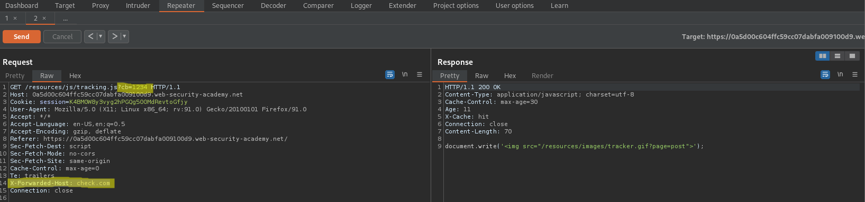This screenshot has height=202, width=865.
Task: Click the Content-Type response header line
Action: click(x=539, y=94)
